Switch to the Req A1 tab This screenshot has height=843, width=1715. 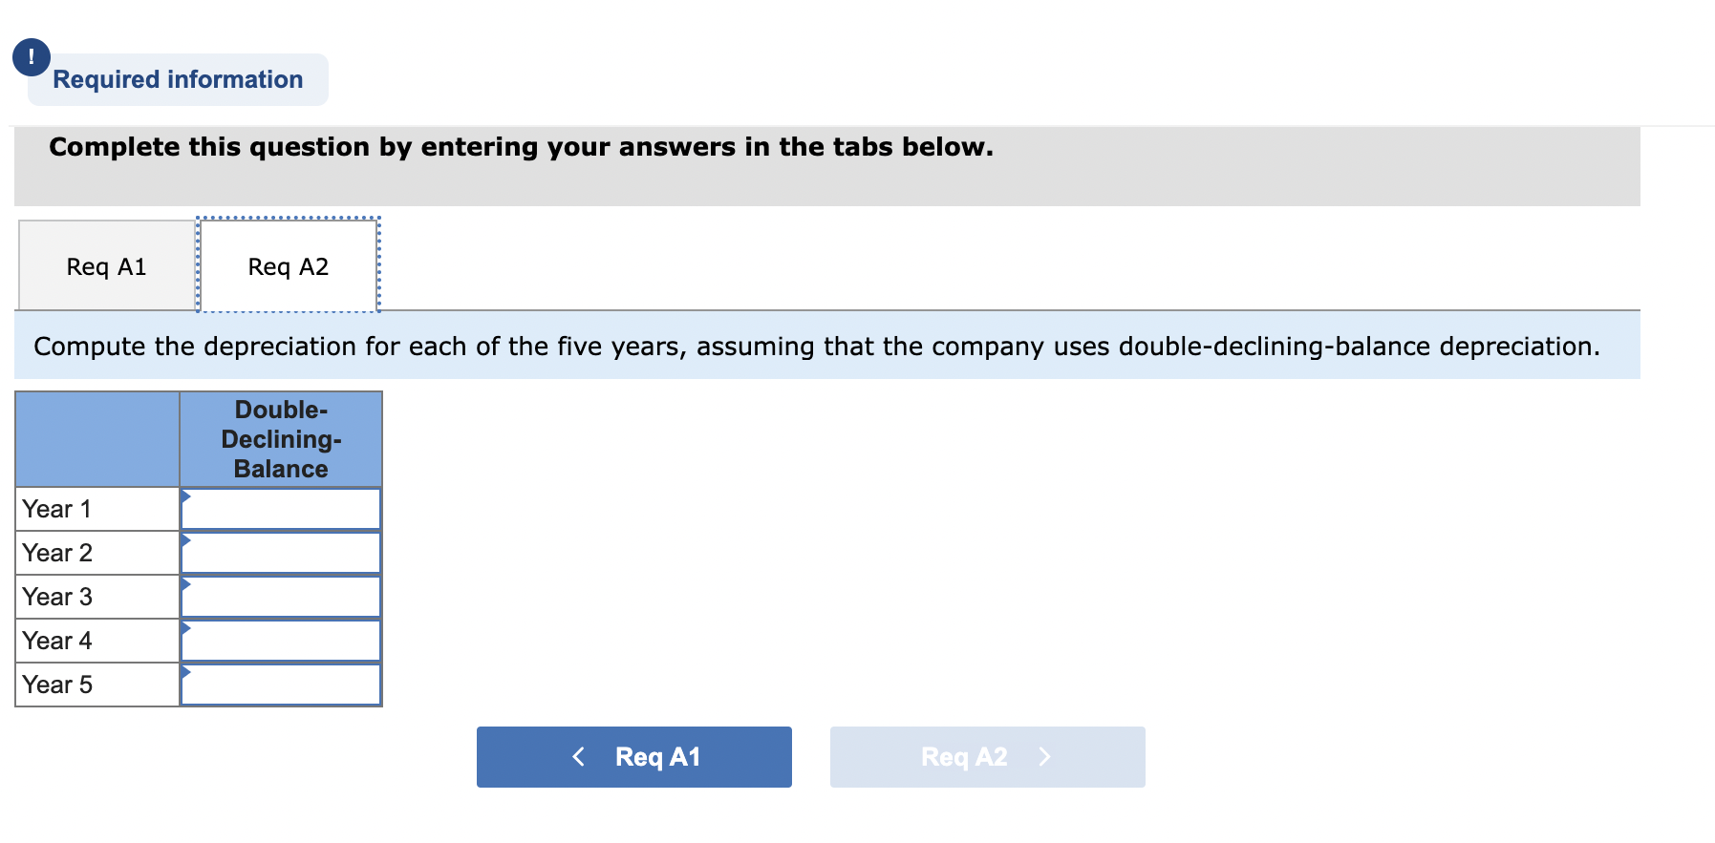105,265
